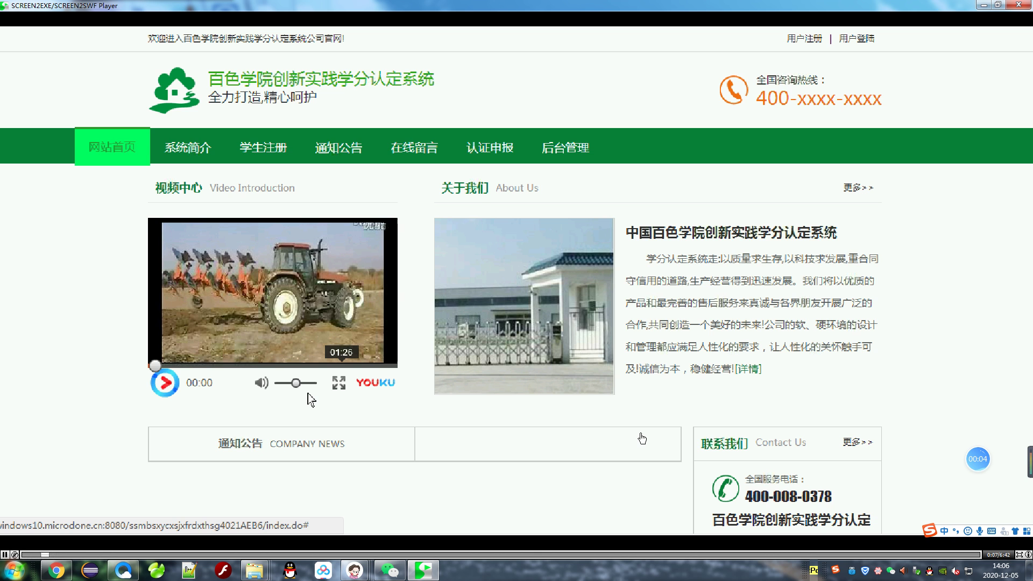Screen dimensions: 1033x581
Task: Click the Sogou S logo on the IME toolbar
Action: (930, 530)
